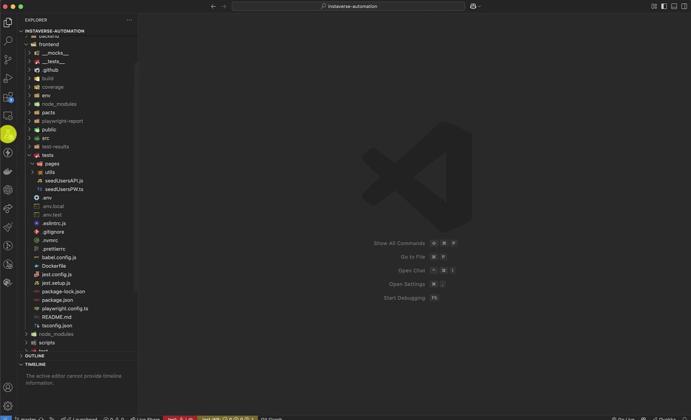This screenshot has height=420, width=691.
Task: Open the Testing flask view
Action: (x=8, y=134)
